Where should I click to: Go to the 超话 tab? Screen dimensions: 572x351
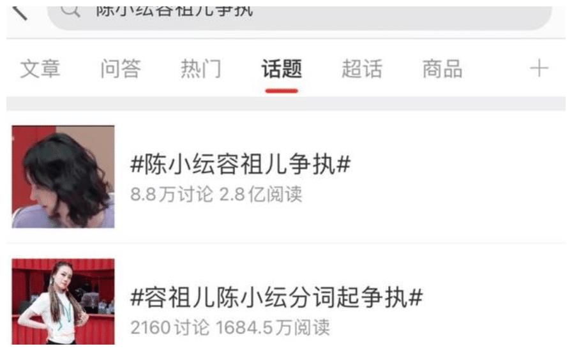click(362, 68)
